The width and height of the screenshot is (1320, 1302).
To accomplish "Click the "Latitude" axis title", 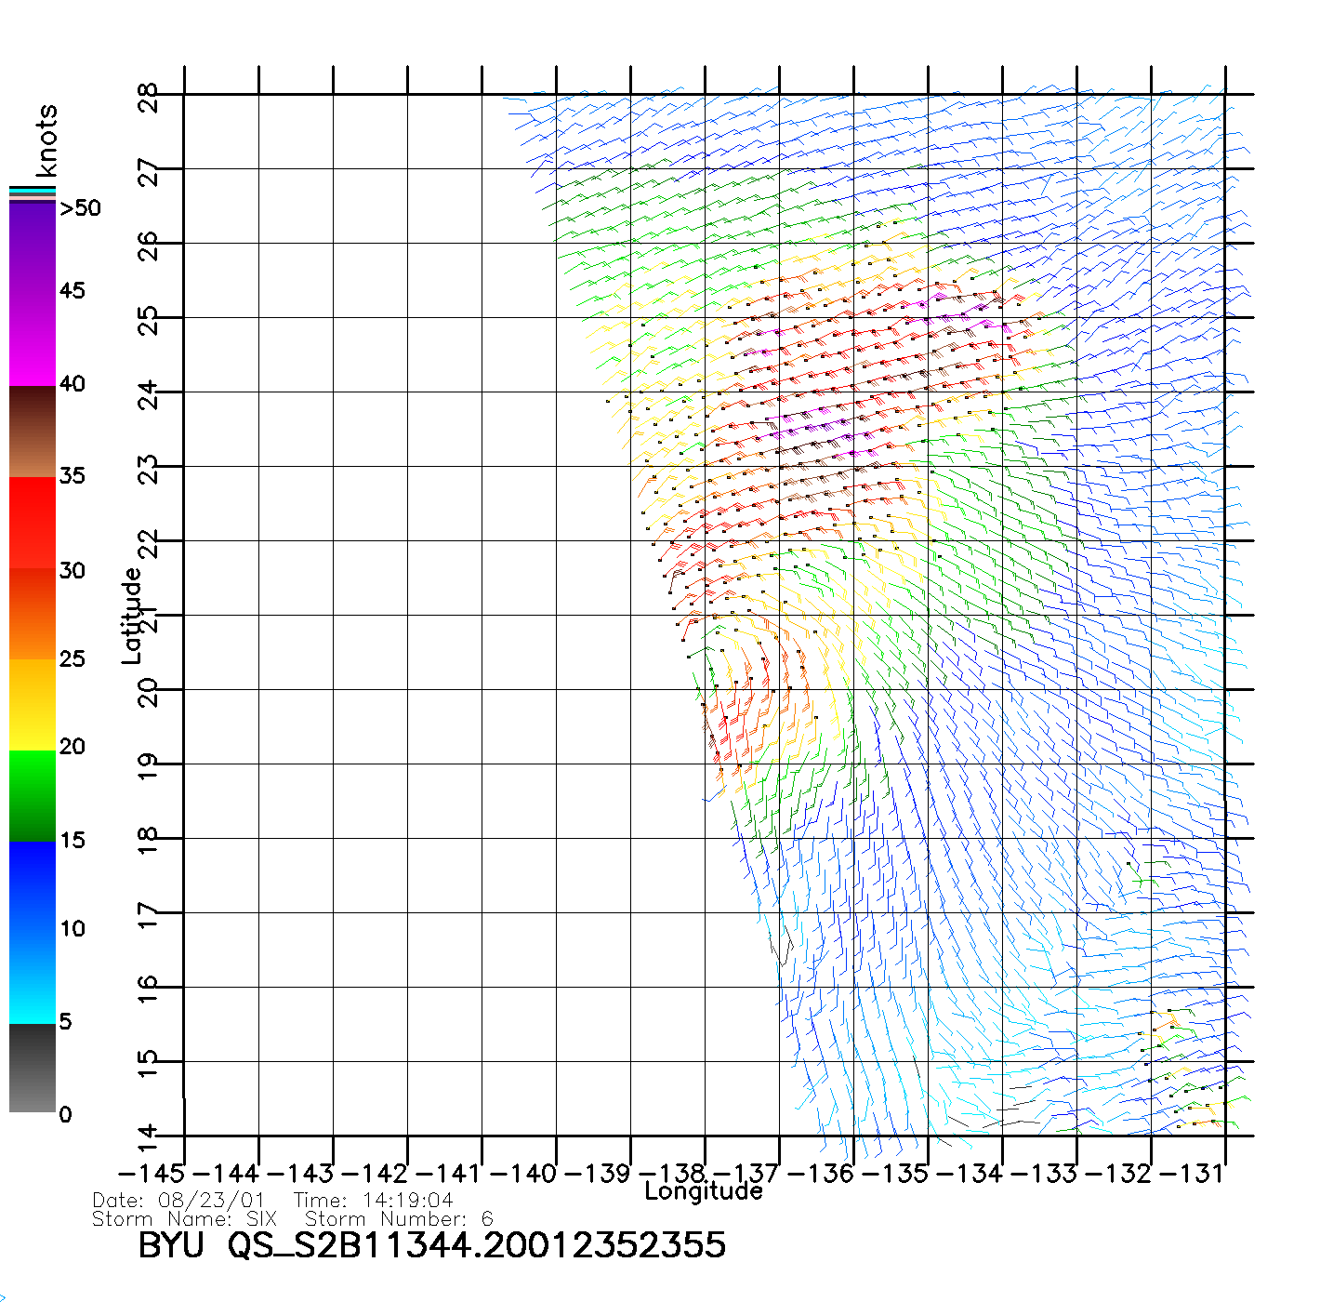I will (x=132, y=616).
